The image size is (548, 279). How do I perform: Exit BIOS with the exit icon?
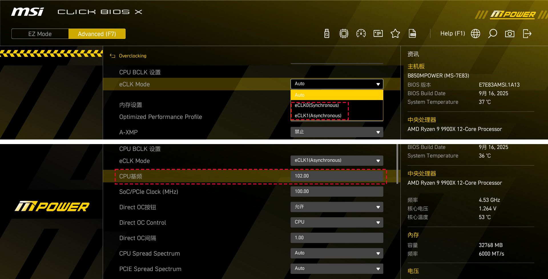click(527, 34)
